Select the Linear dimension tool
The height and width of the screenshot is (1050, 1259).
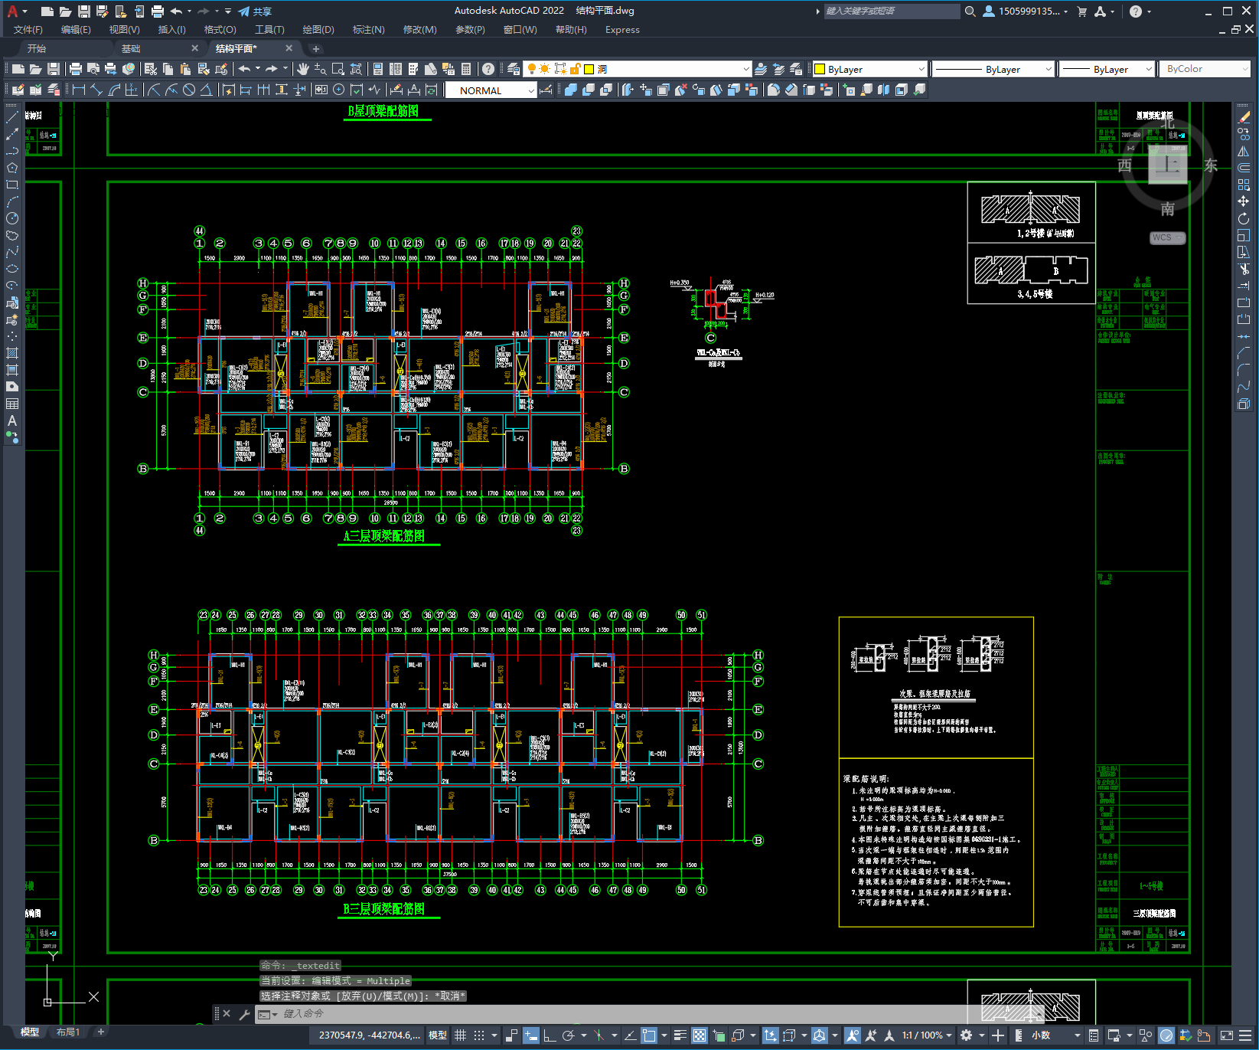(78, 90)
